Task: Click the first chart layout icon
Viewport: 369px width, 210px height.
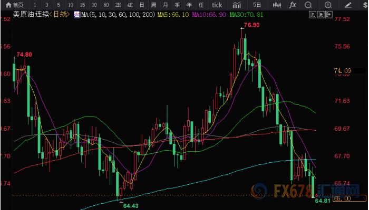Action: point(313,15)
